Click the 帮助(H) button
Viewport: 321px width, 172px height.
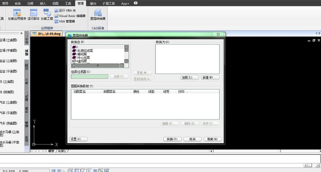coord(212,139)
